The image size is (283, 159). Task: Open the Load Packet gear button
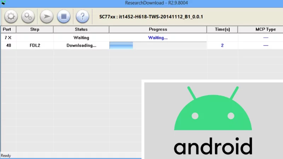(x=11, y=17)
